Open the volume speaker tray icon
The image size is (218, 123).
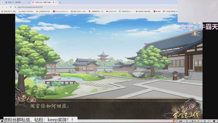pyautogui.click(x=195, y=121)
